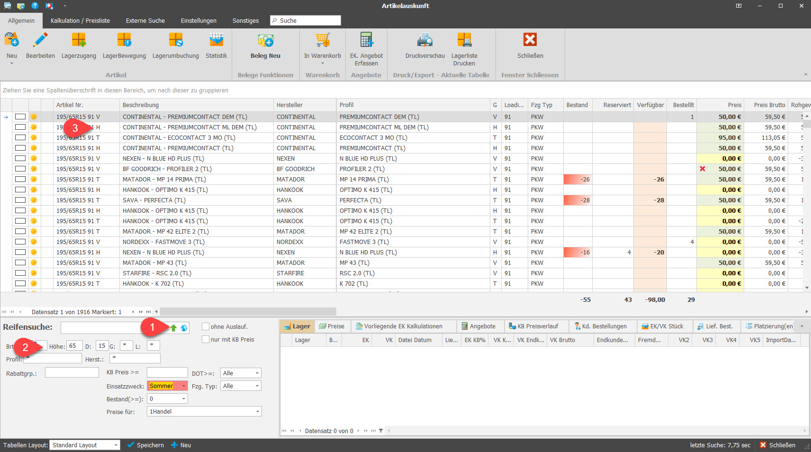Expand In Warenkorb dropdown arrow

[323, 63]
